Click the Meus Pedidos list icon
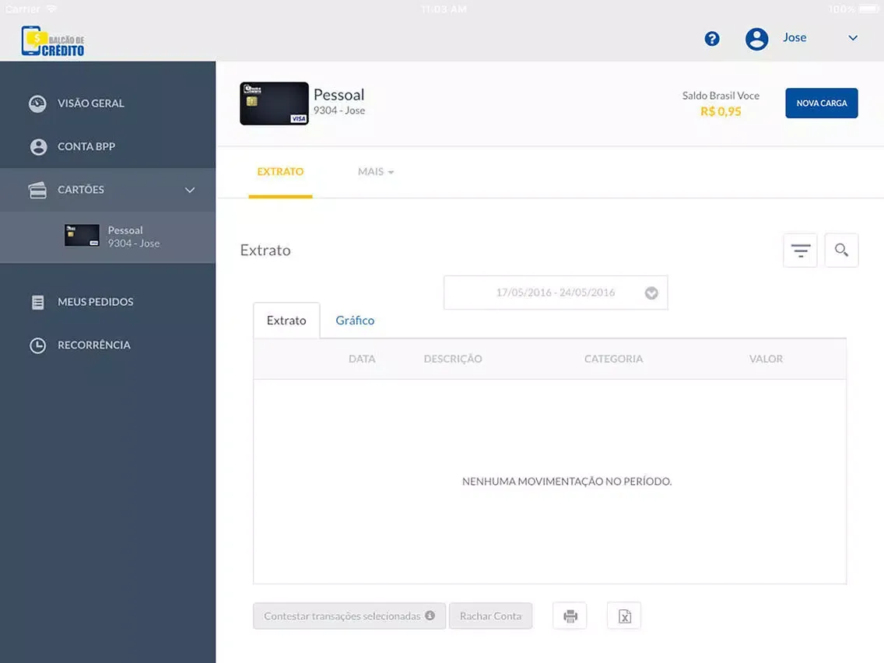The width and height of the screenshot is (884, 663). [x=38, y=303]
